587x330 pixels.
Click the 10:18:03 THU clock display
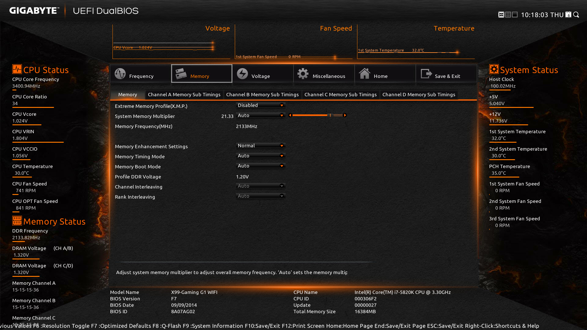[542, 15]
